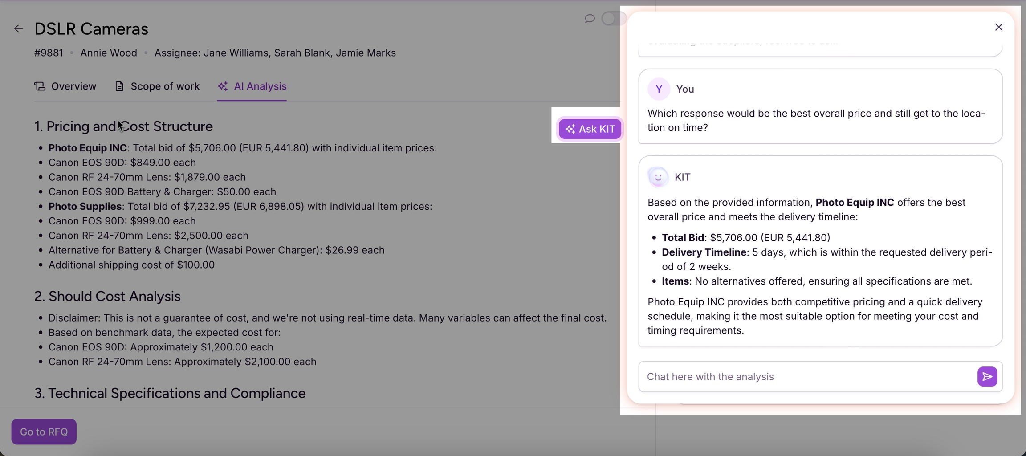Switch to the Overview tab
The image size is (1026, 456).
tap(65, 86)
